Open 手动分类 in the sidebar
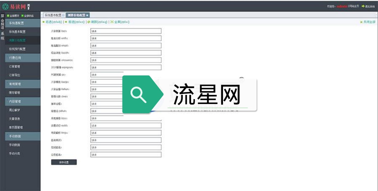 pyautogui.click(x=23, y=154)
